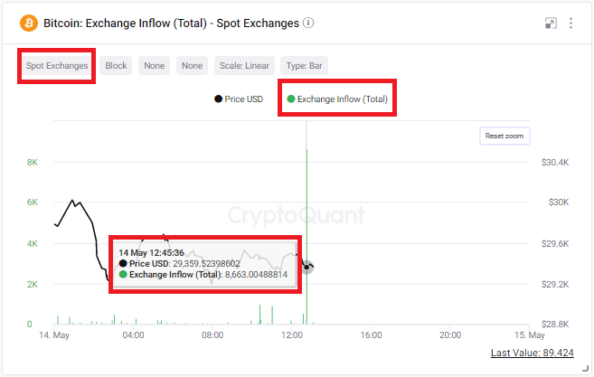Expand chart to fullscreen view icon
The width and height of the screenshot is (594, 377).
coord(551,24)
